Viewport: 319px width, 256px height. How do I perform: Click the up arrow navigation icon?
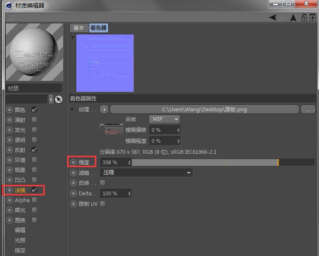click(293, 18)
